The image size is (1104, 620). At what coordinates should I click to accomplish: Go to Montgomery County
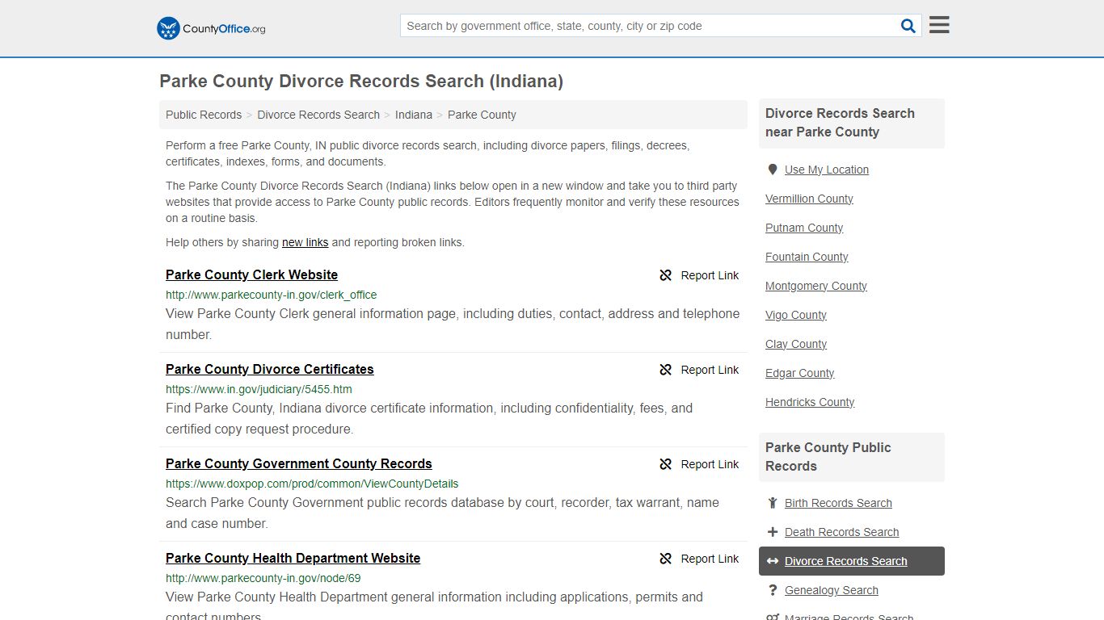click(816, 286)
